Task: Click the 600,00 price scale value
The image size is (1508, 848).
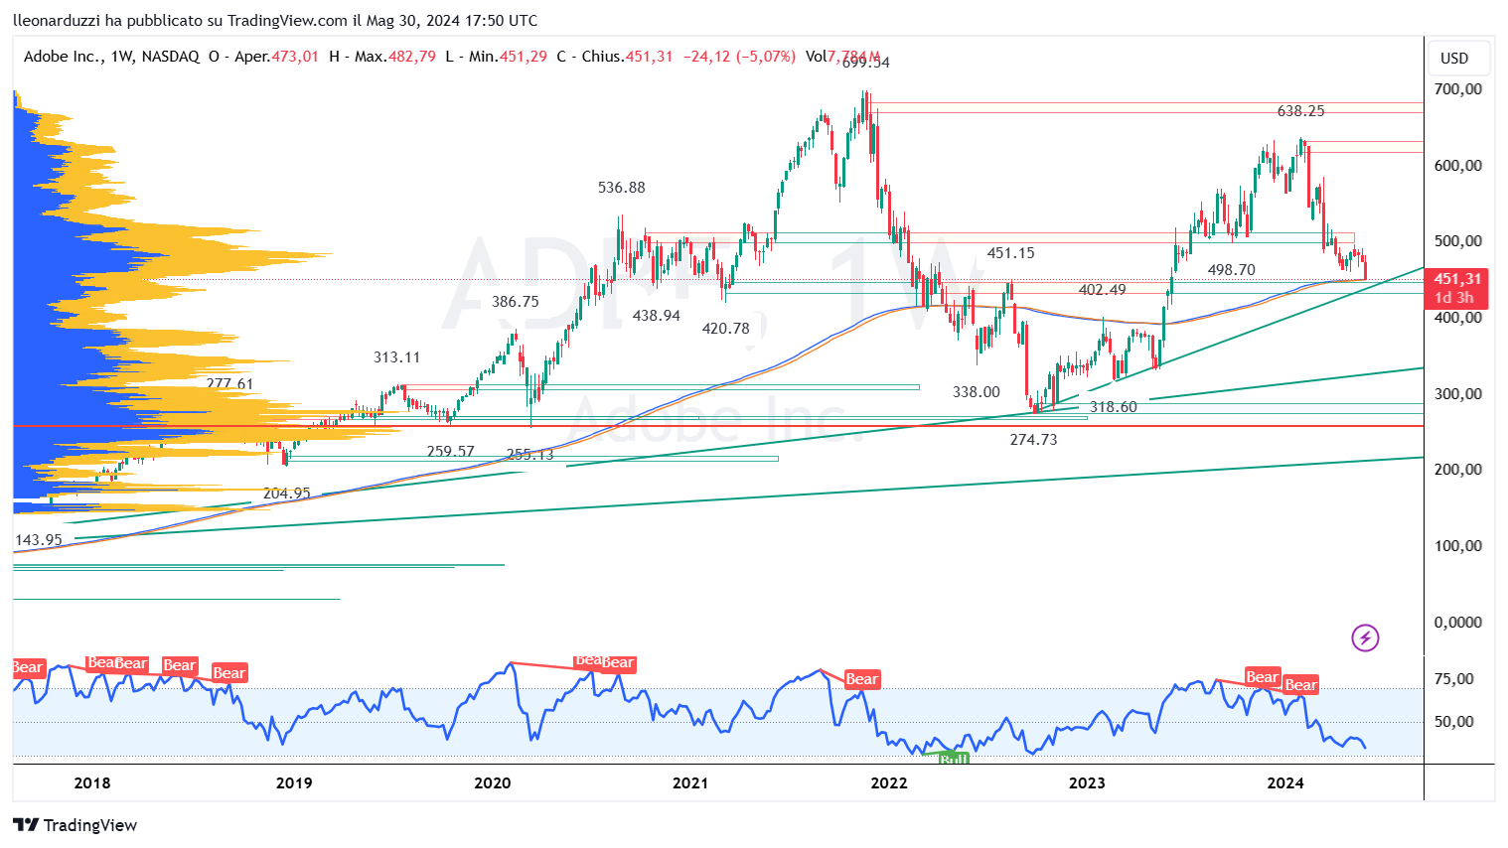Action: pos(1458,166)
